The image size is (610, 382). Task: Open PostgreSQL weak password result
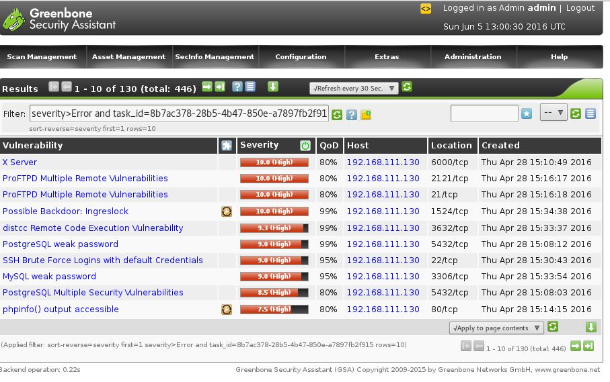tap(61, 244)
